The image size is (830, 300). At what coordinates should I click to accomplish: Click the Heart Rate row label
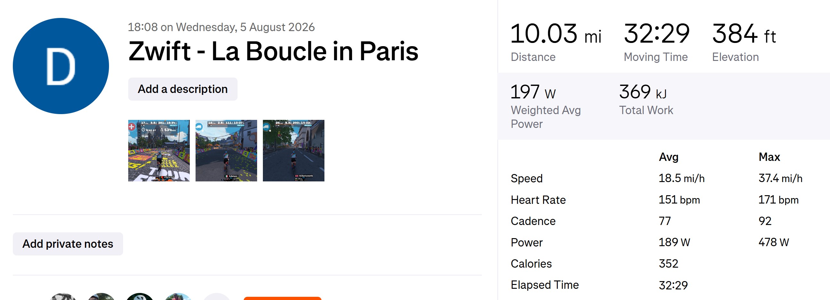pos(538,200)
